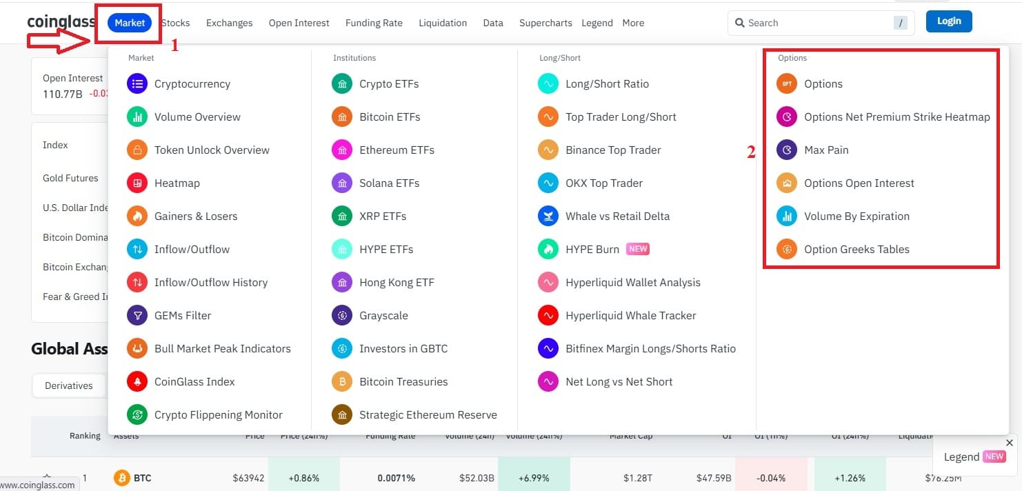Image resolution: width=1022 pixels, height=491 pixels.
Task: Open the Funding Rate menu
Action: (374, 23)
